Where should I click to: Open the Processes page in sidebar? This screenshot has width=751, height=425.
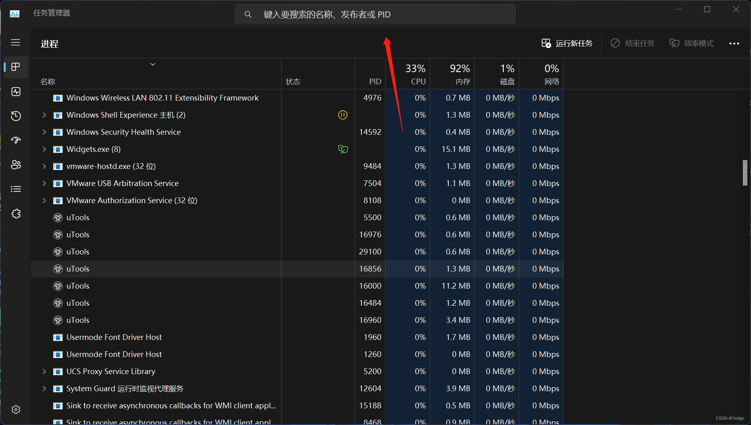(x=16, y=67)
